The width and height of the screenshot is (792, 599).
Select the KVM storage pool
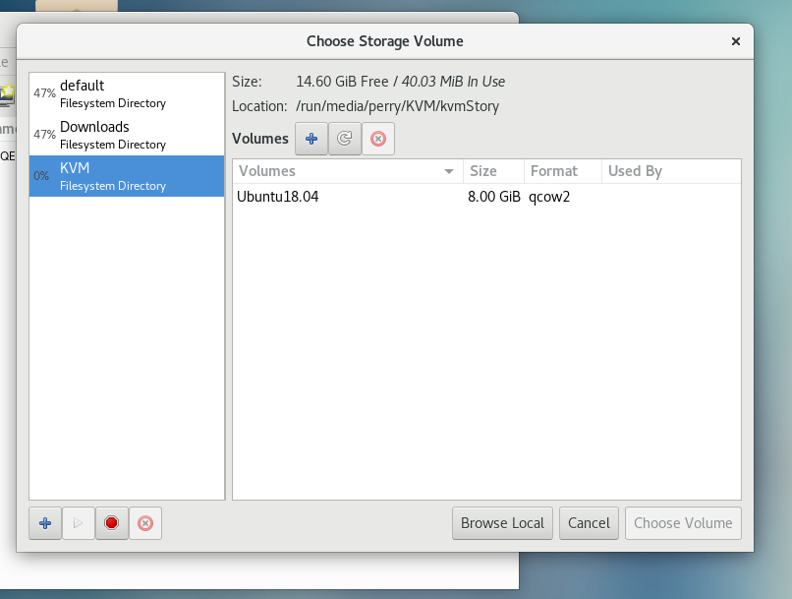tap(126, 176)
